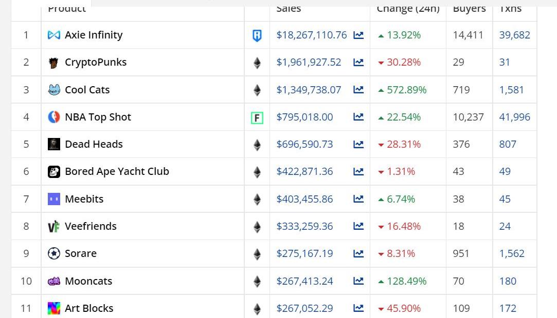Click the $18,267,110.76 sales figure
This screenshot has height=318, width=557.
click(312, 35)
